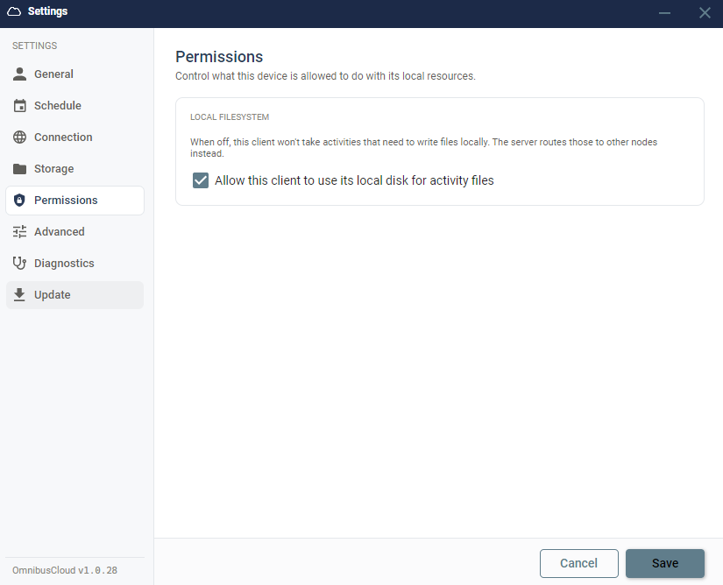Uncheck the local disk activity files checkbox
Screen dimensions: 723x585
pos(201,180)
